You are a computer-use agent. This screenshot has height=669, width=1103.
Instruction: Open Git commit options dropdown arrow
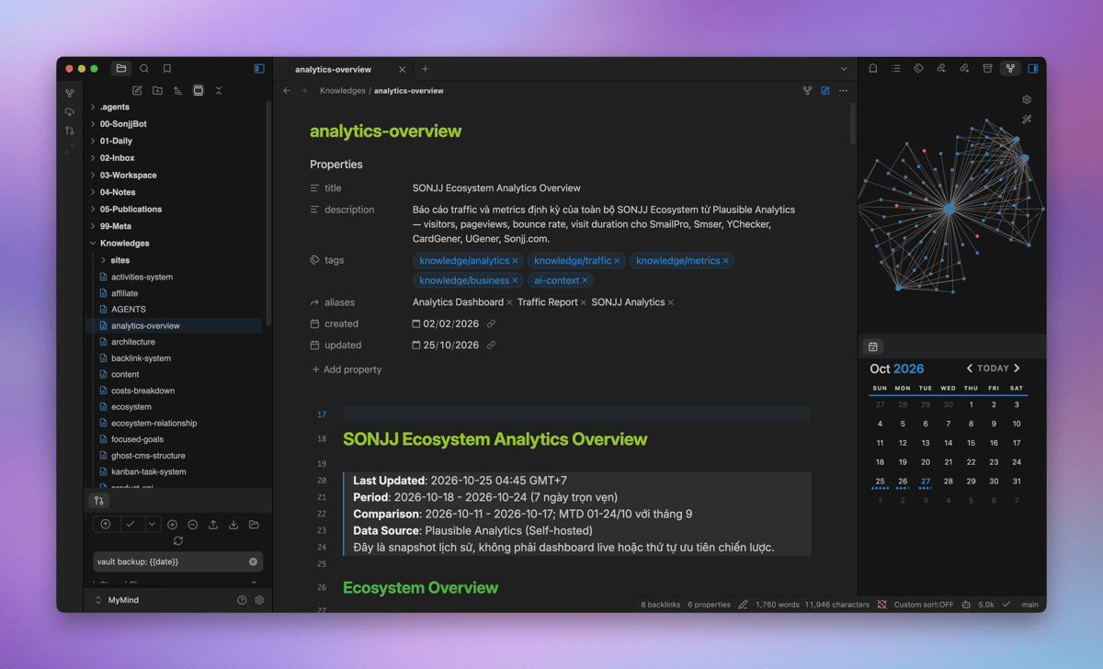[x=153, y=524]
